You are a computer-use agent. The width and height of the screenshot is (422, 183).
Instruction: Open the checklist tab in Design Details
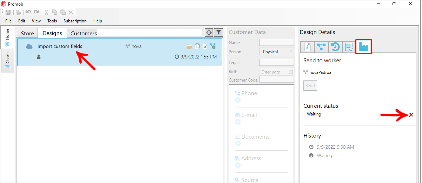tap(349, 47)
